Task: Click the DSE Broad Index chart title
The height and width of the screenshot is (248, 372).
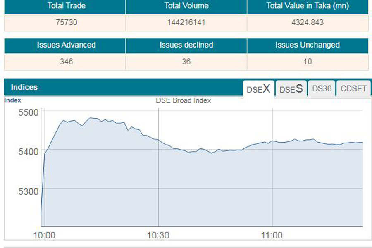Action: click(x=183, y=100)
